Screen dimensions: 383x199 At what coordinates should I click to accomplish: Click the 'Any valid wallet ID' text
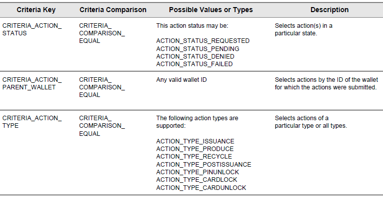(182, 80)
